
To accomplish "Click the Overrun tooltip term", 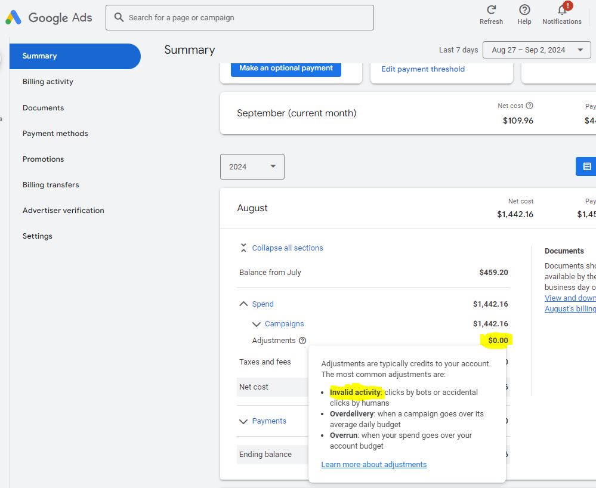I will 344,435.
